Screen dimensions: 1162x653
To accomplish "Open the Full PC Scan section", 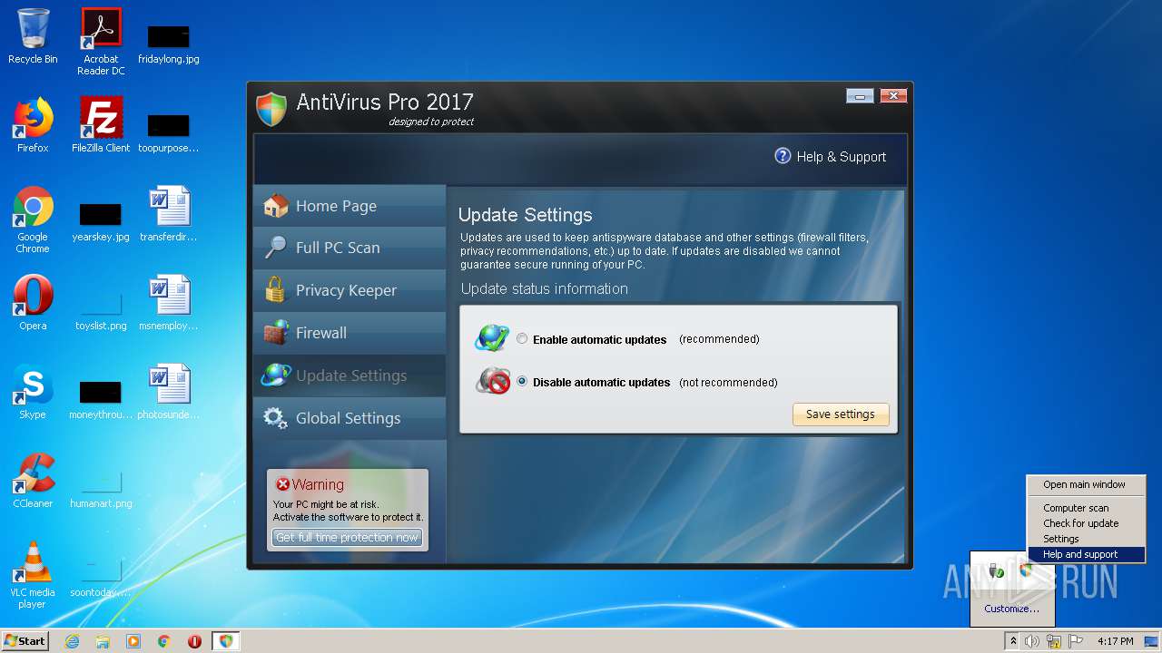I will point(350,248).
